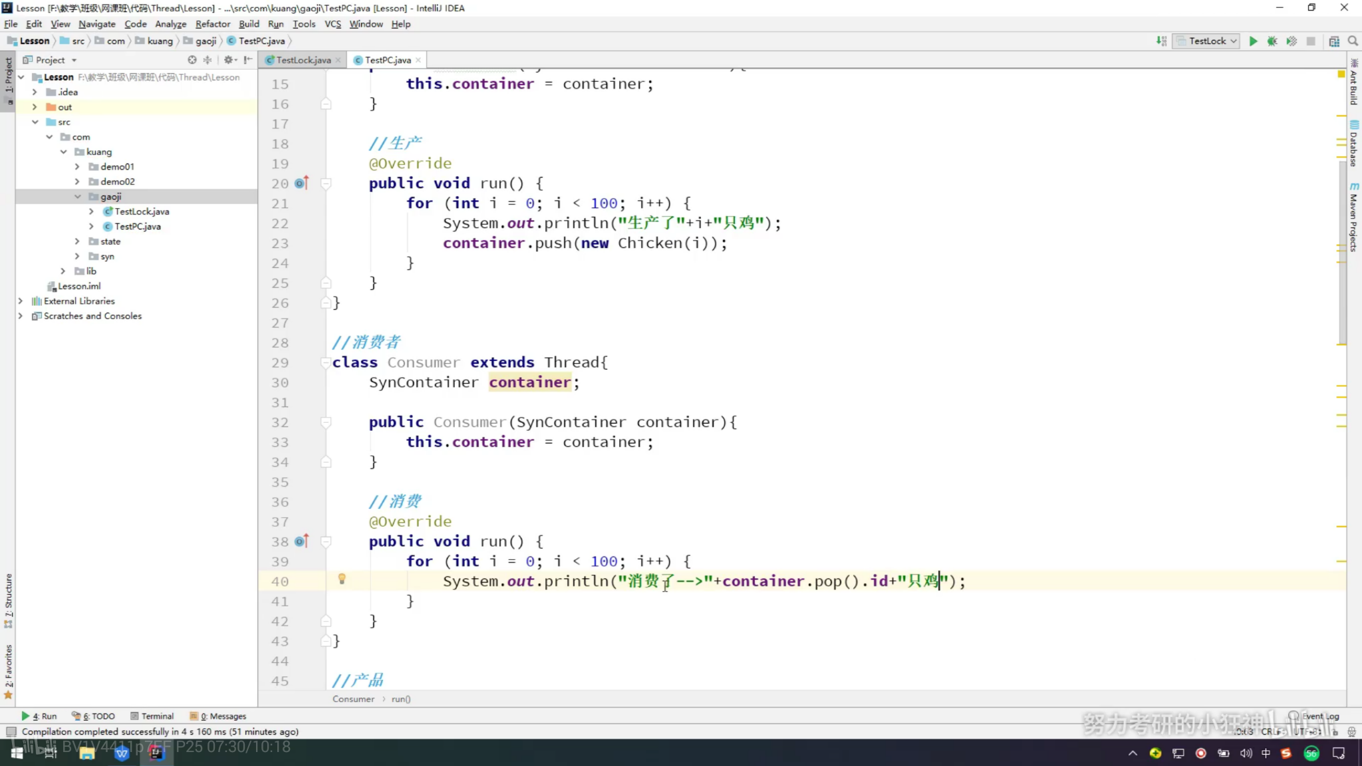
Task: Expand the lib folder
Action: (x=63, y=271)
